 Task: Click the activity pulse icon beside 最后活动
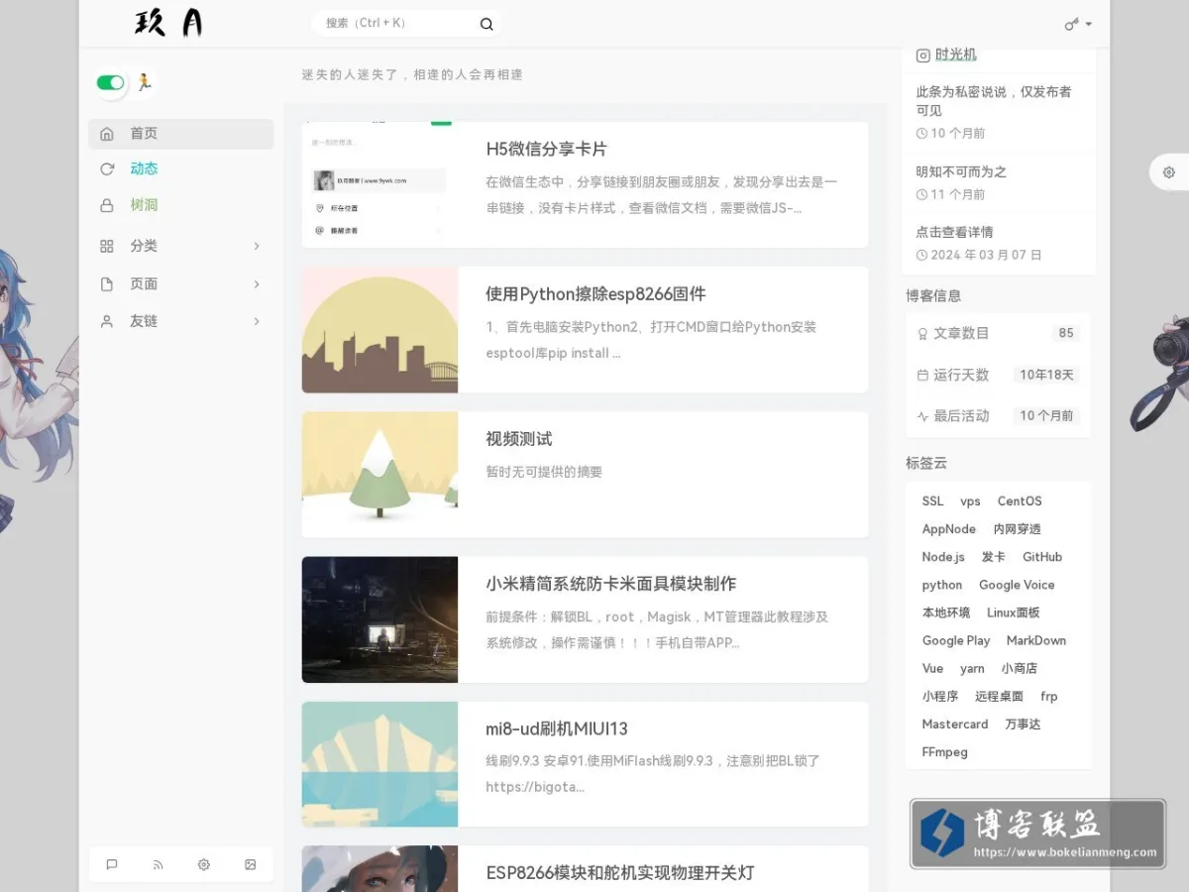[x=922, y=416]
